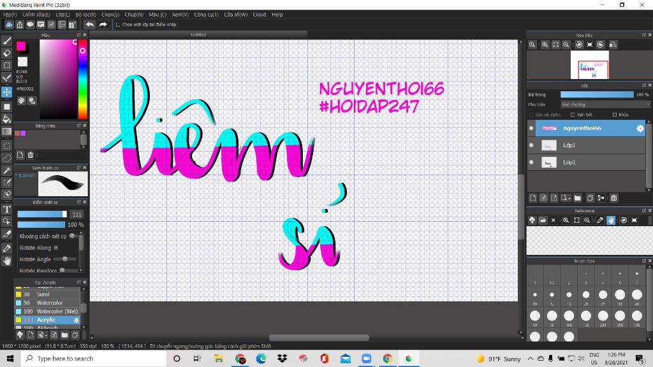Open the Tệp(F) file menu
This screenshot has height=367, width=653.
[10, 15]
